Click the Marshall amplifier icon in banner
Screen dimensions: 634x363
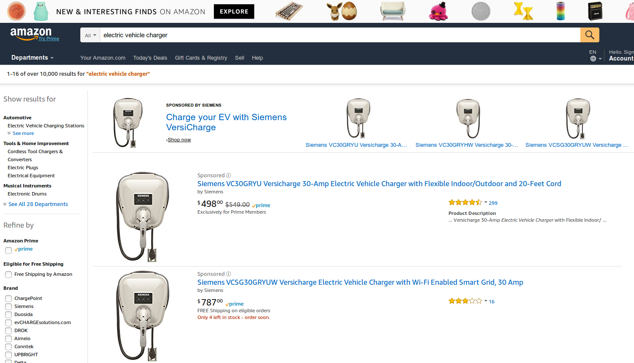pyautogui.click(x=595, y=11)
